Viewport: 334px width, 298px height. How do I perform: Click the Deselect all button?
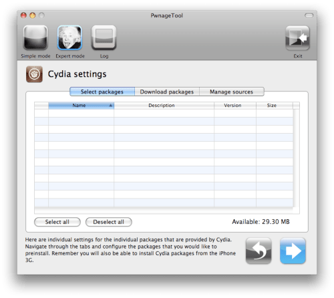109,222
